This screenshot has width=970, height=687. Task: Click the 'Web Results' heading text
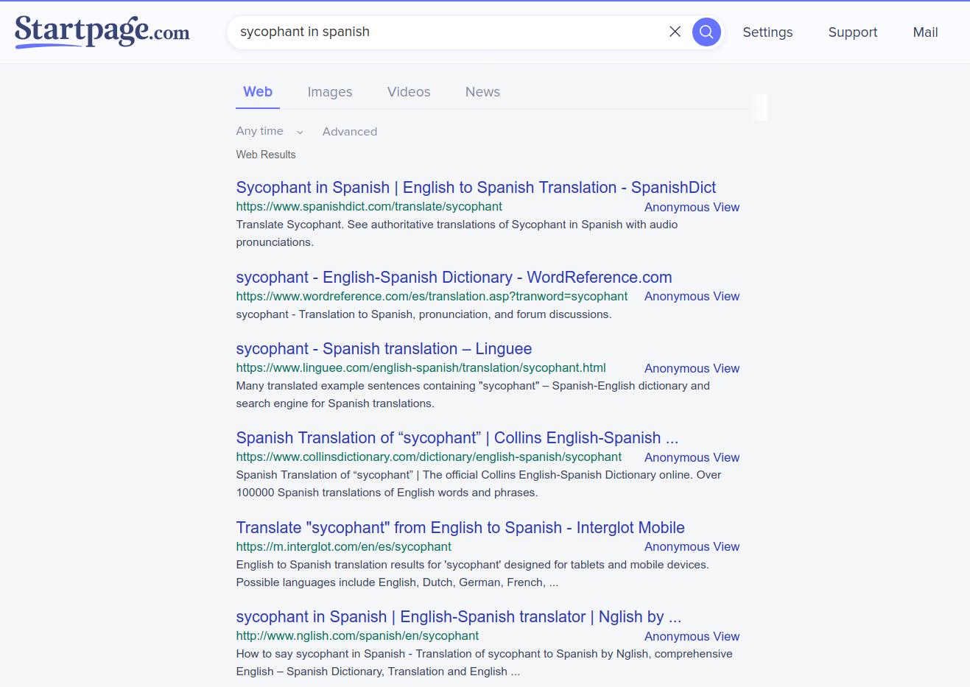(x=266, y=155)
